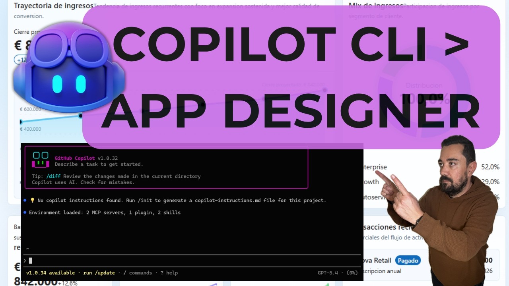
Task: Click the /diff command in the tip text
Action: pyautogui.click(x=53, y=176)
